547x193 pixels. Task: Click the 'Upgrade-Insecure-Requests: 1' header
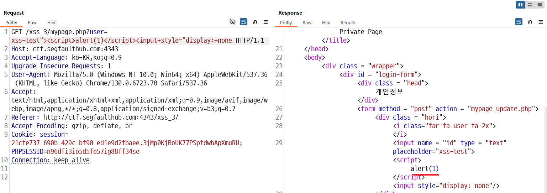(61, 66)
